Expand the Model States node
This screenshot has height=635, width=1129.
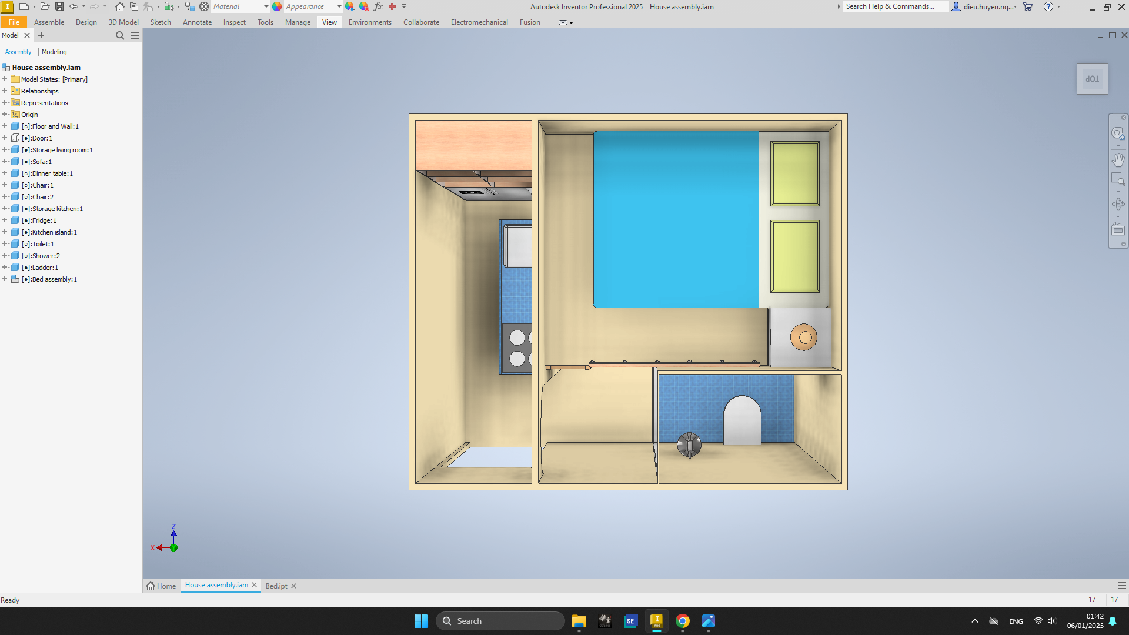[5, 79]
